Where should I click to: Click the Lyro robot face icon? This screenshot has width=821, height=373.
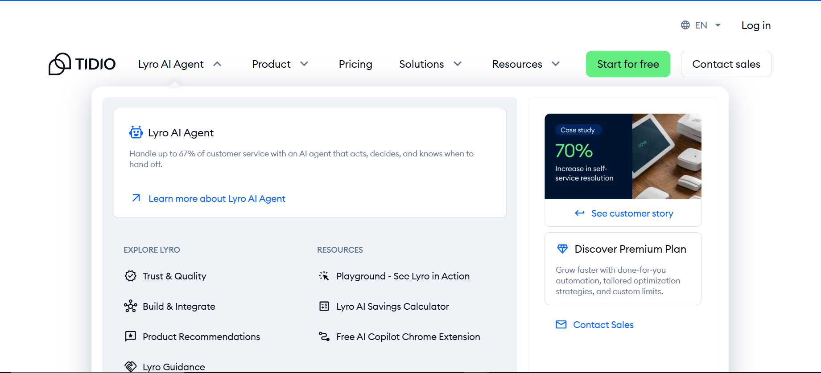point(136,132)
